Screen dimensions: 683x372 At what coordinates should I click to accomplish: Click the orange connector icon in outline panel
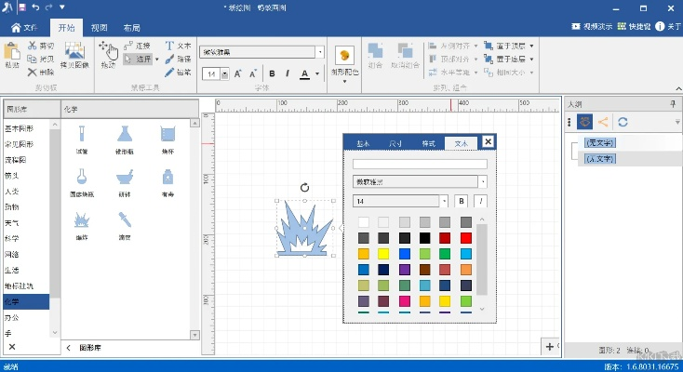[x=603, y=122]
